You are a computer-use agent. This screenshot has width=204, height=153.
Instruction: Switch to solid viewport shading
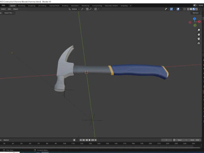191,9
